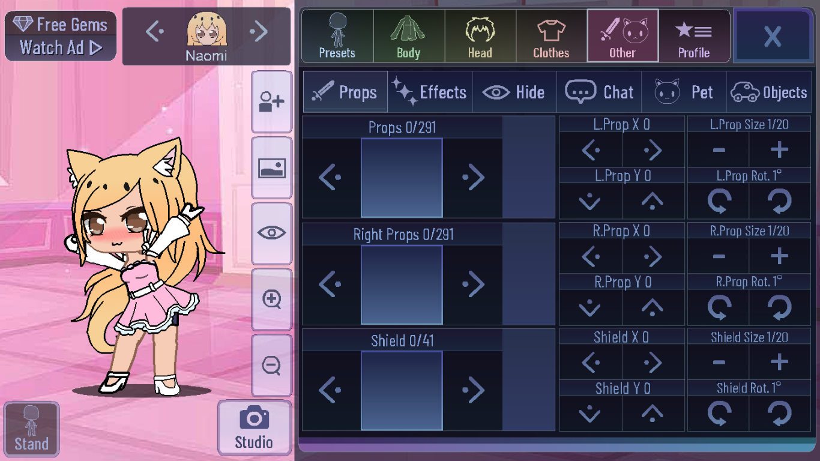820x461 pixels.
Task: Toggle the eye visibility icon beside character
Action: point(271,233)
